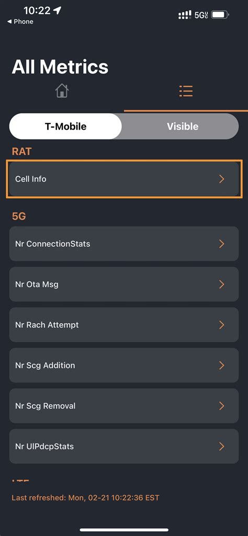The image size is (248, 536).
Task: Switch to T-Mobile carrier segment
Action: (x=65, y=127)
